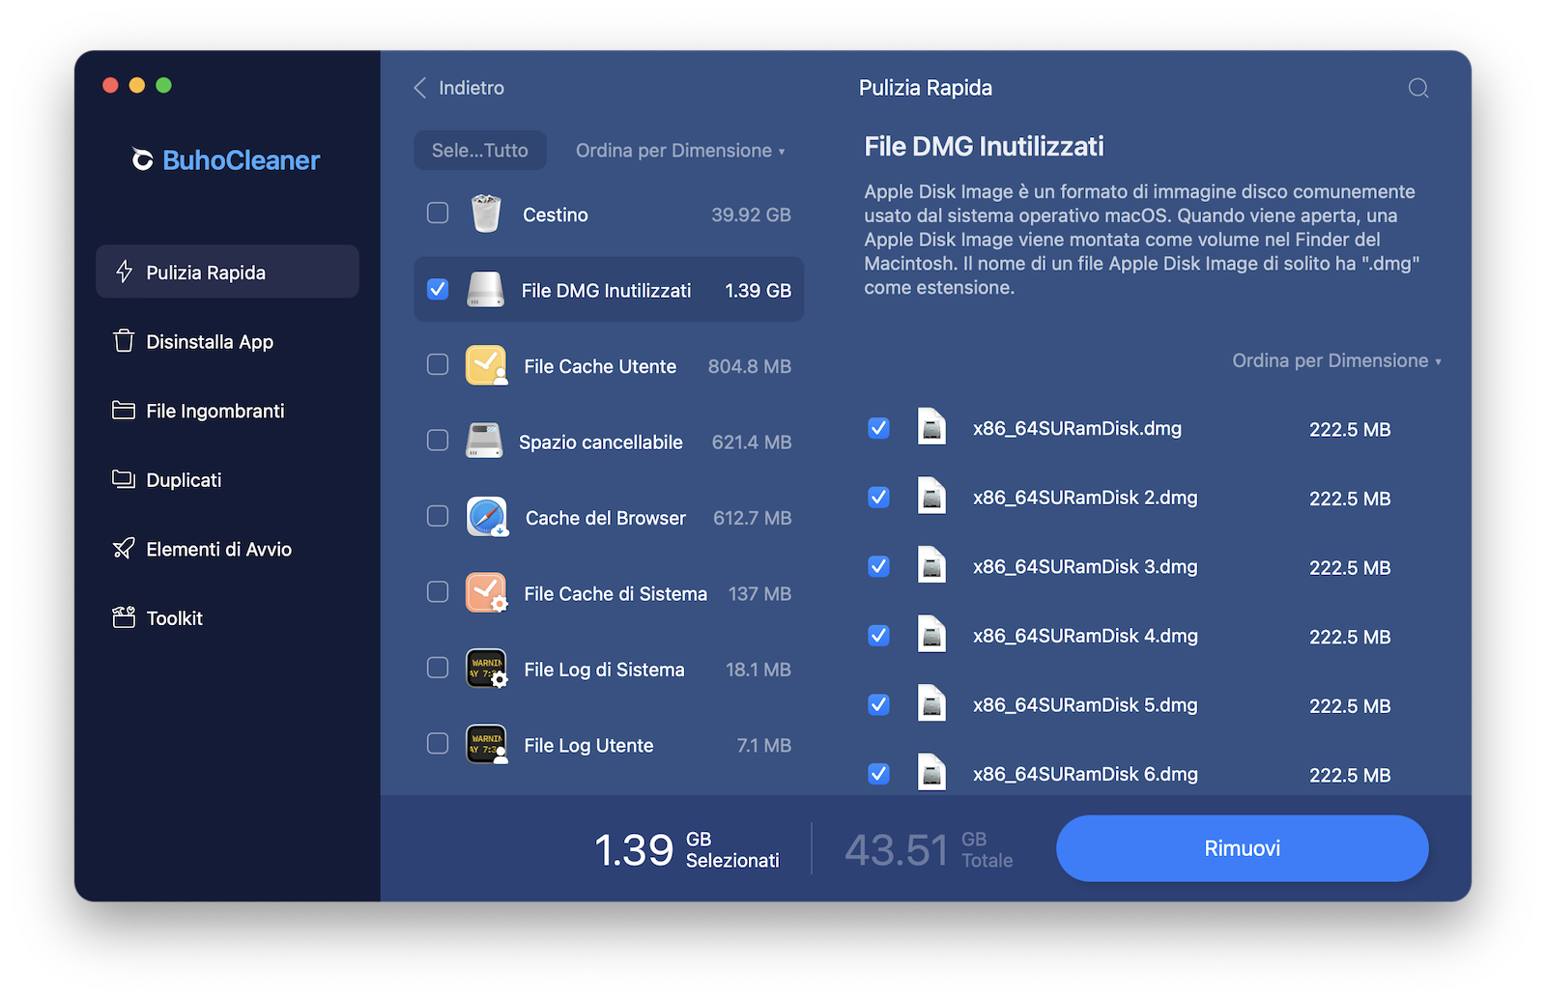The height and width of the screenshot is (1000, 1546).
Task: Check the Spazio cancellabile checkbox
Action: [438, 441]
